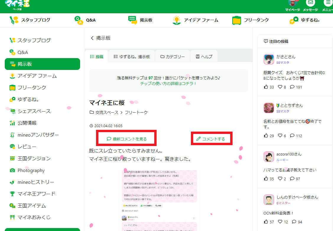The image size is (333, 231).
Task: Click thumbs-up icon with 29 count
Action: click(266, 135)
